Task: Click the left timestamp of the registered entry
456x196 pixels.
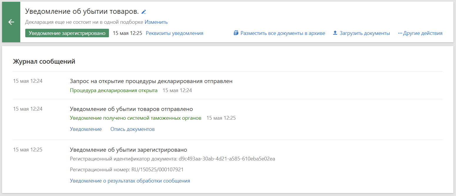Action: click(x=28, y=150)
